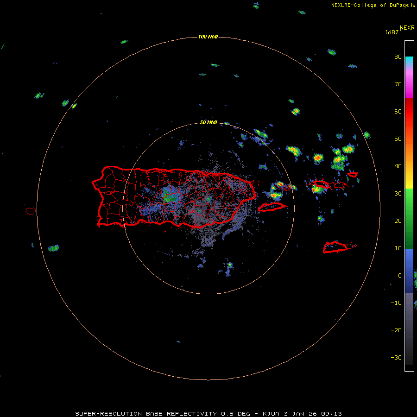Select the St. Croix island outline
This screenshot has height=417, width=417.
pos(339,247)
